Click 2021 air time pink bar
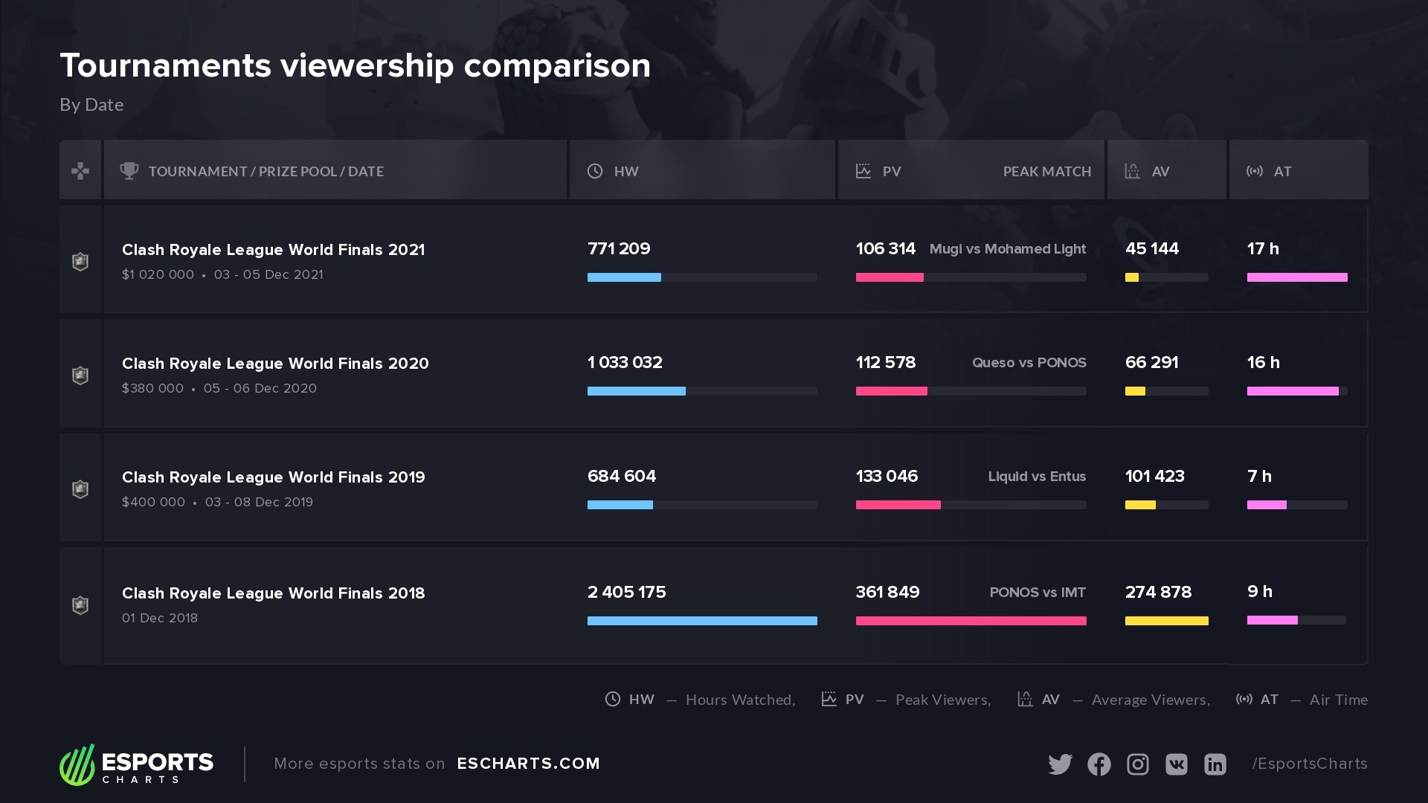The width and height of the screenshot is (1428, 803). 1297,277
